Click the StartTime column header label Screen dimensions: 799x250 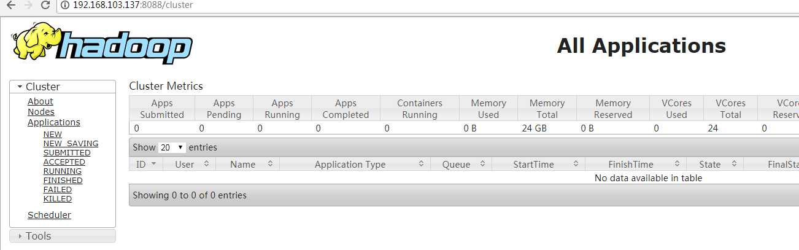(x=533, y=165)
